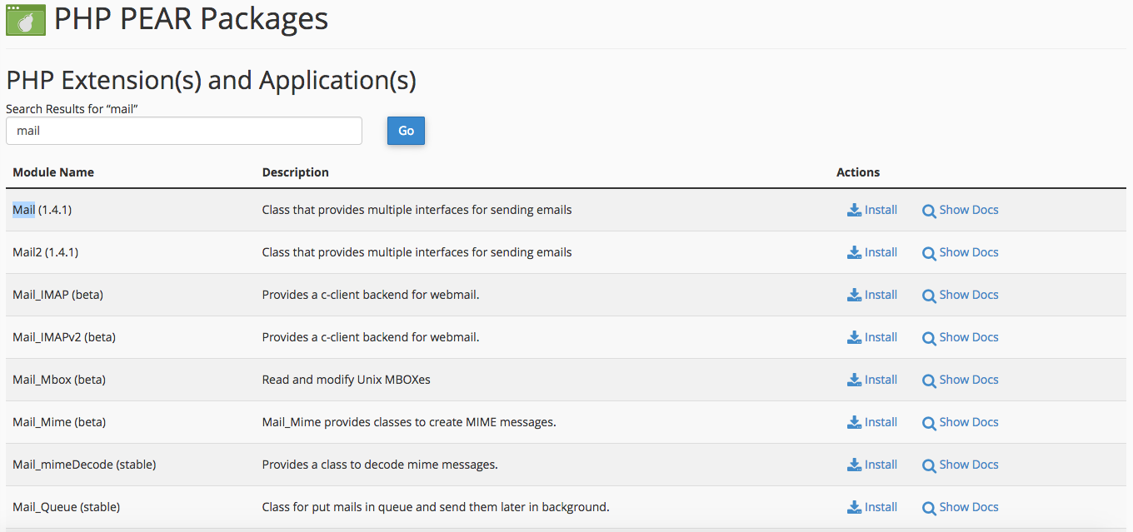
Task: Show Docs for Mail_IMAP (beta)
Action: (x=961, y=295)
